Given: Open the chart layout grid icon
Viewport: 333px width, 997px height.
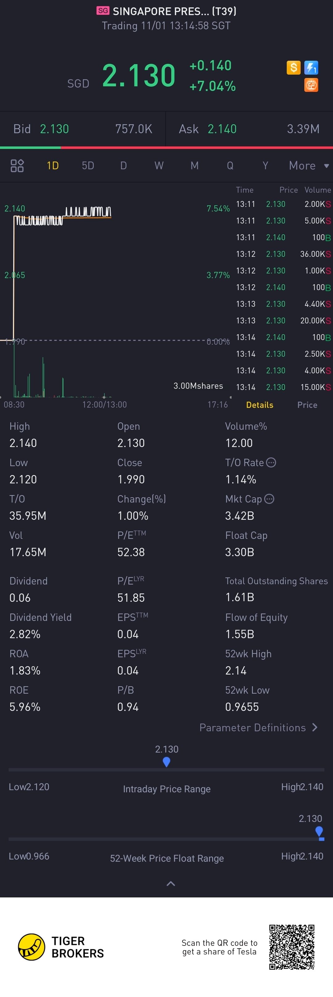Looking at the screenshot, I should tap(17, 166).
